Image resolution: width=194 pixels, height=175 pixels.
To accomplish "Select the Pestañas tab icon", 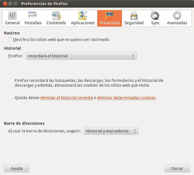I will click(x=33, y=15).
